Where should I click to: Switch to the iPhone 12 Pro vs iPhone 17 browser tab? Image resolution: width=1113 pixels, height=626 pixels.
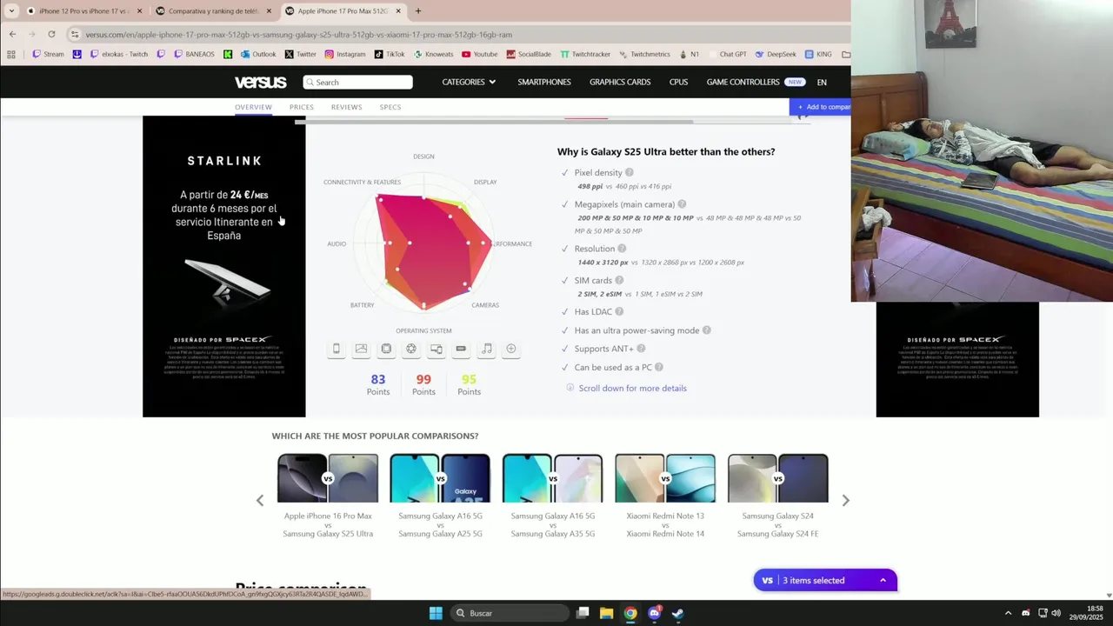click(x=84, y=11)
